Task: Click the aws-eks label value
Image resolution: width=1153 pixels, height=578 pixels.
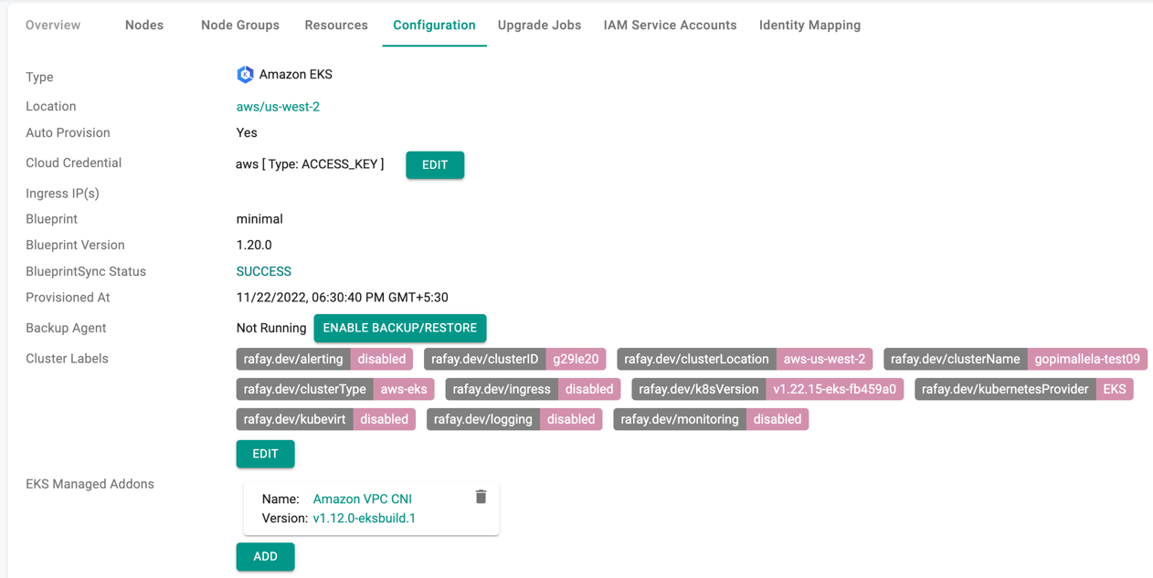Action: pos(404,389)
